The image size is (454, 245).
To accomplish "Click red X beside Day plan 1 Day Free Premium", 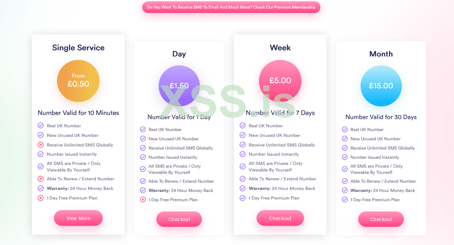I will 143,199.
